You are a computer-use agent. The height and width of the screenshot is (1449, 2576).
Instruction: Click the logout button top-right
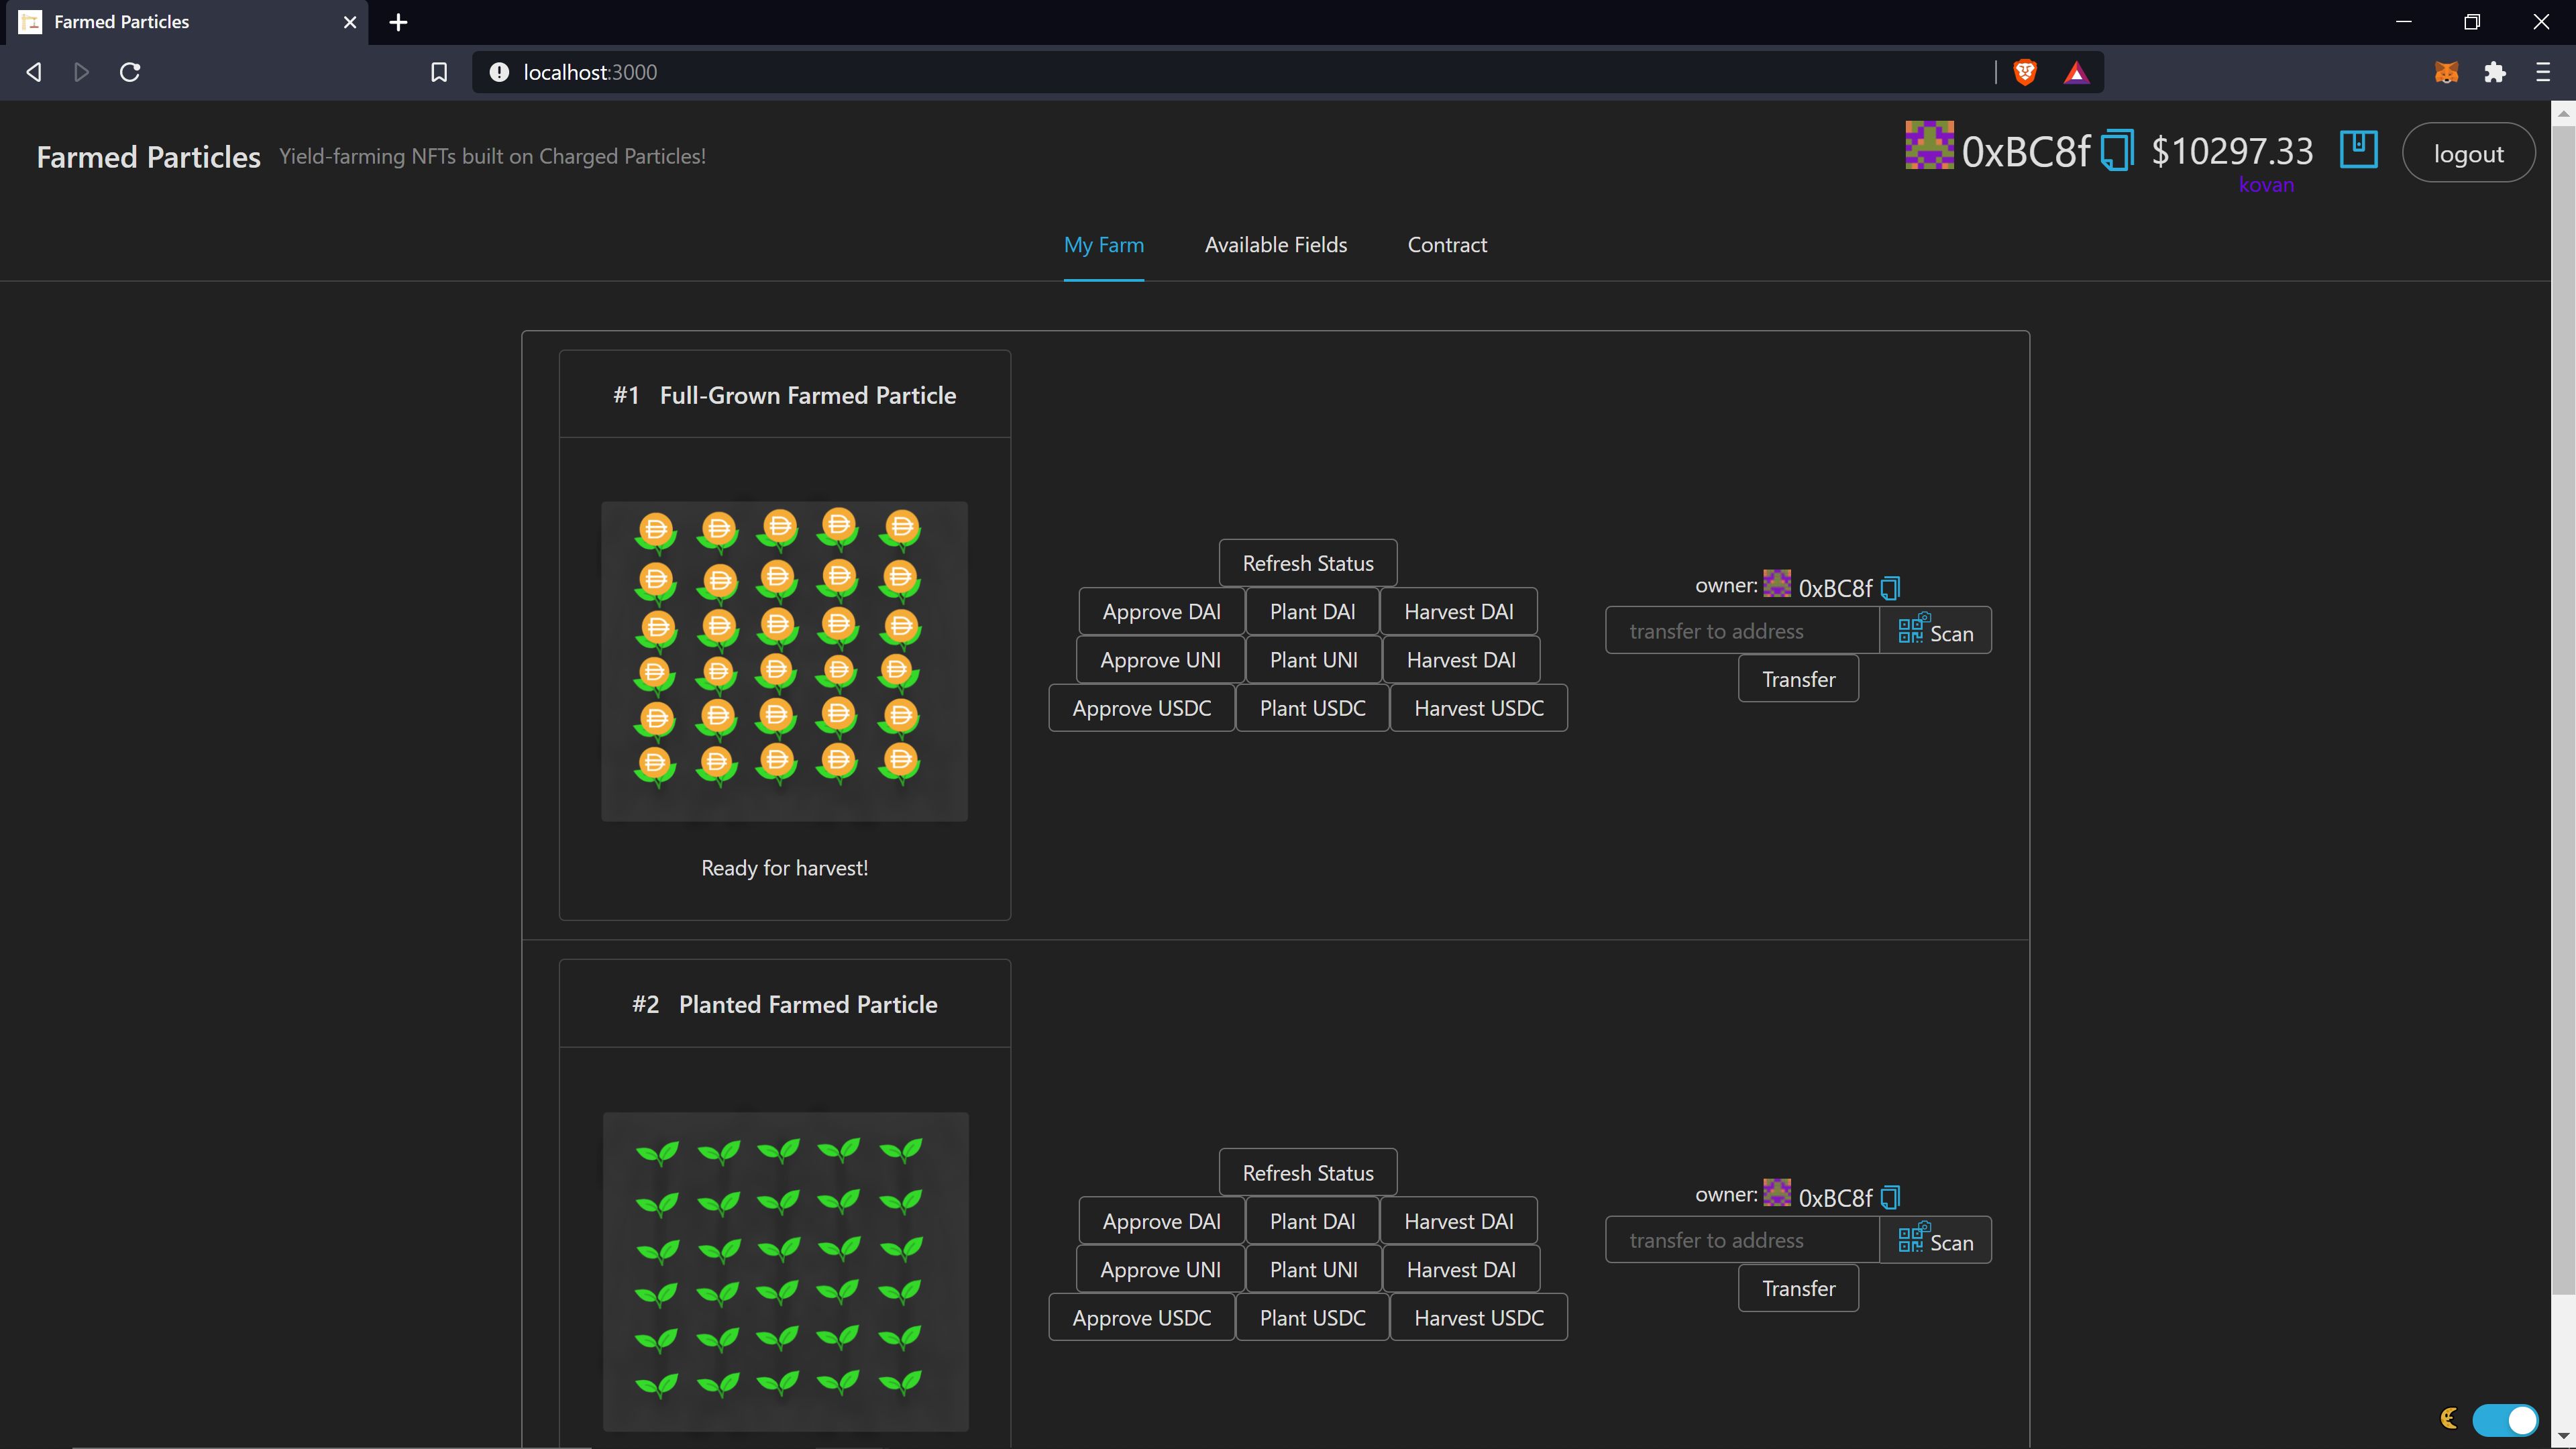coord(2470,152)
